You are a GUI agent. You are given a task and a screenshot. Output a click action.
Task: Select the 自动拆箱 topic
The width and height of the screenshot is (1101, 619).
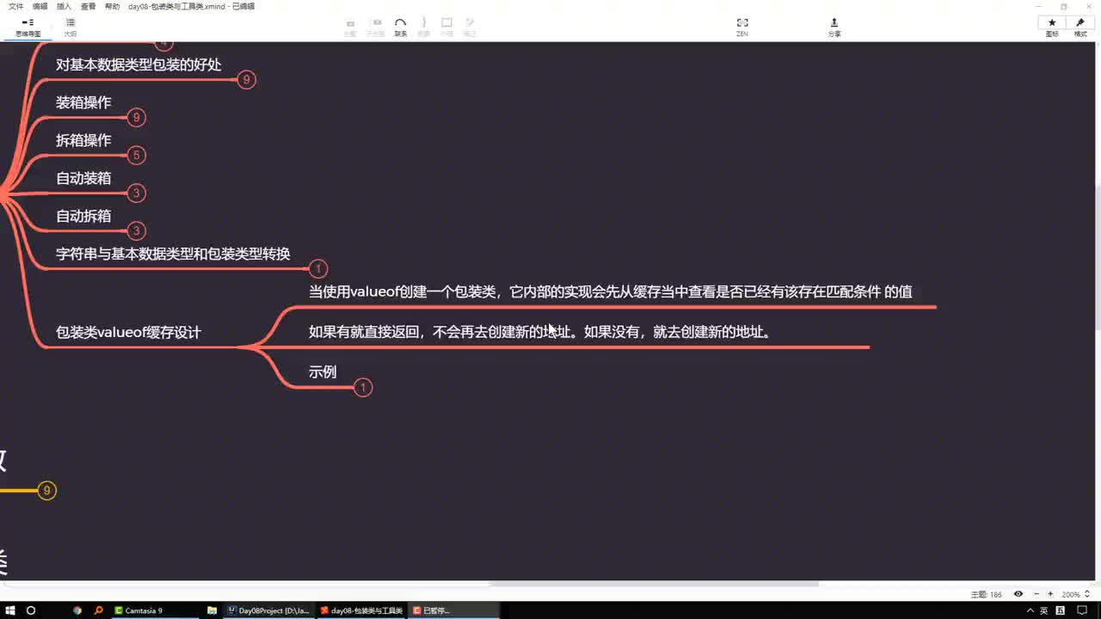pos(83,216)
